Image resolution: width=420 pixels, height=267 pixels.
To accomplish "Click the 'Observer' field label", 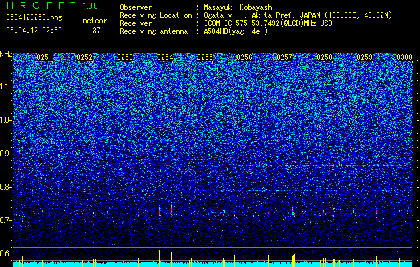I will (136, 7).
